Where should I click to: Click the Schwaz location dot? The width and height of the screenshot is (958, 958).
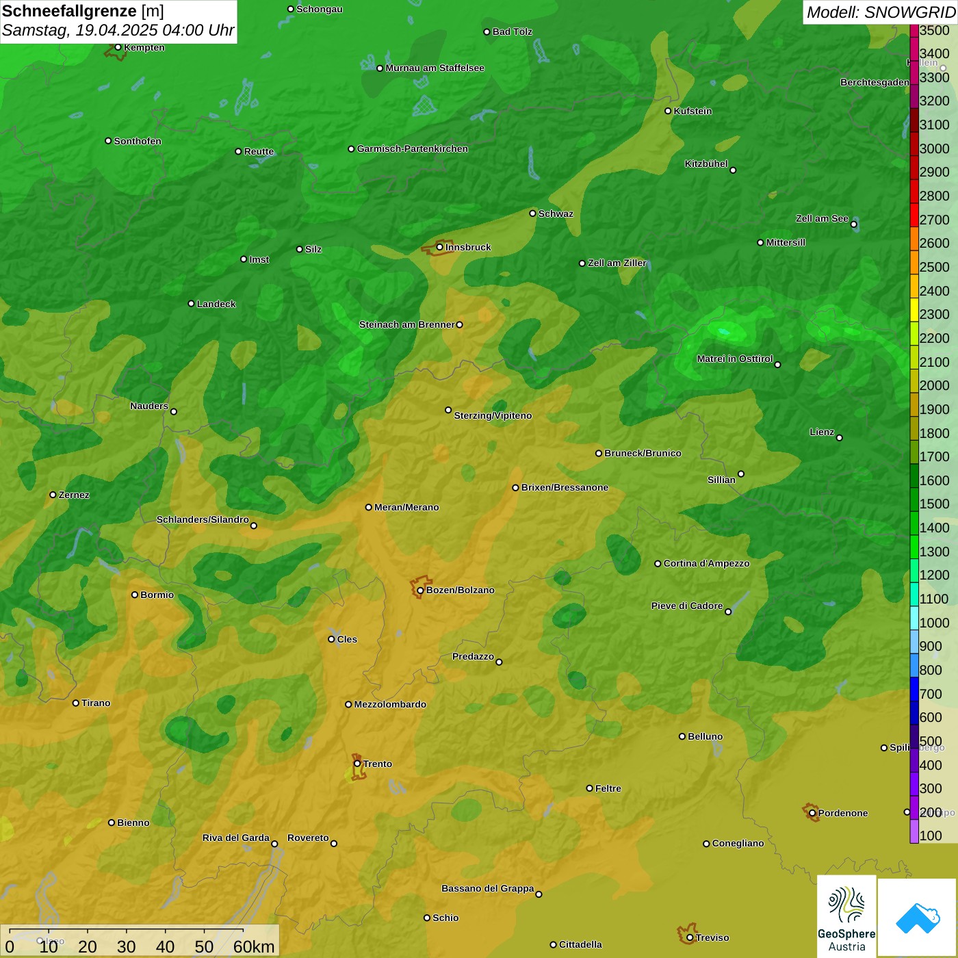click(x=532, y=213)
